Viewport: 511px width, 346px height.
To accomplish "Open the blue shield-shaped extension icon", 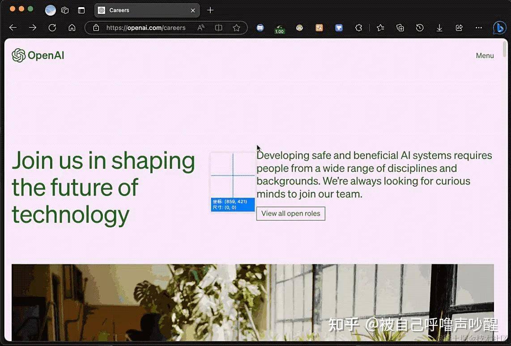I will pyautogui.click(x=339, y=28).
